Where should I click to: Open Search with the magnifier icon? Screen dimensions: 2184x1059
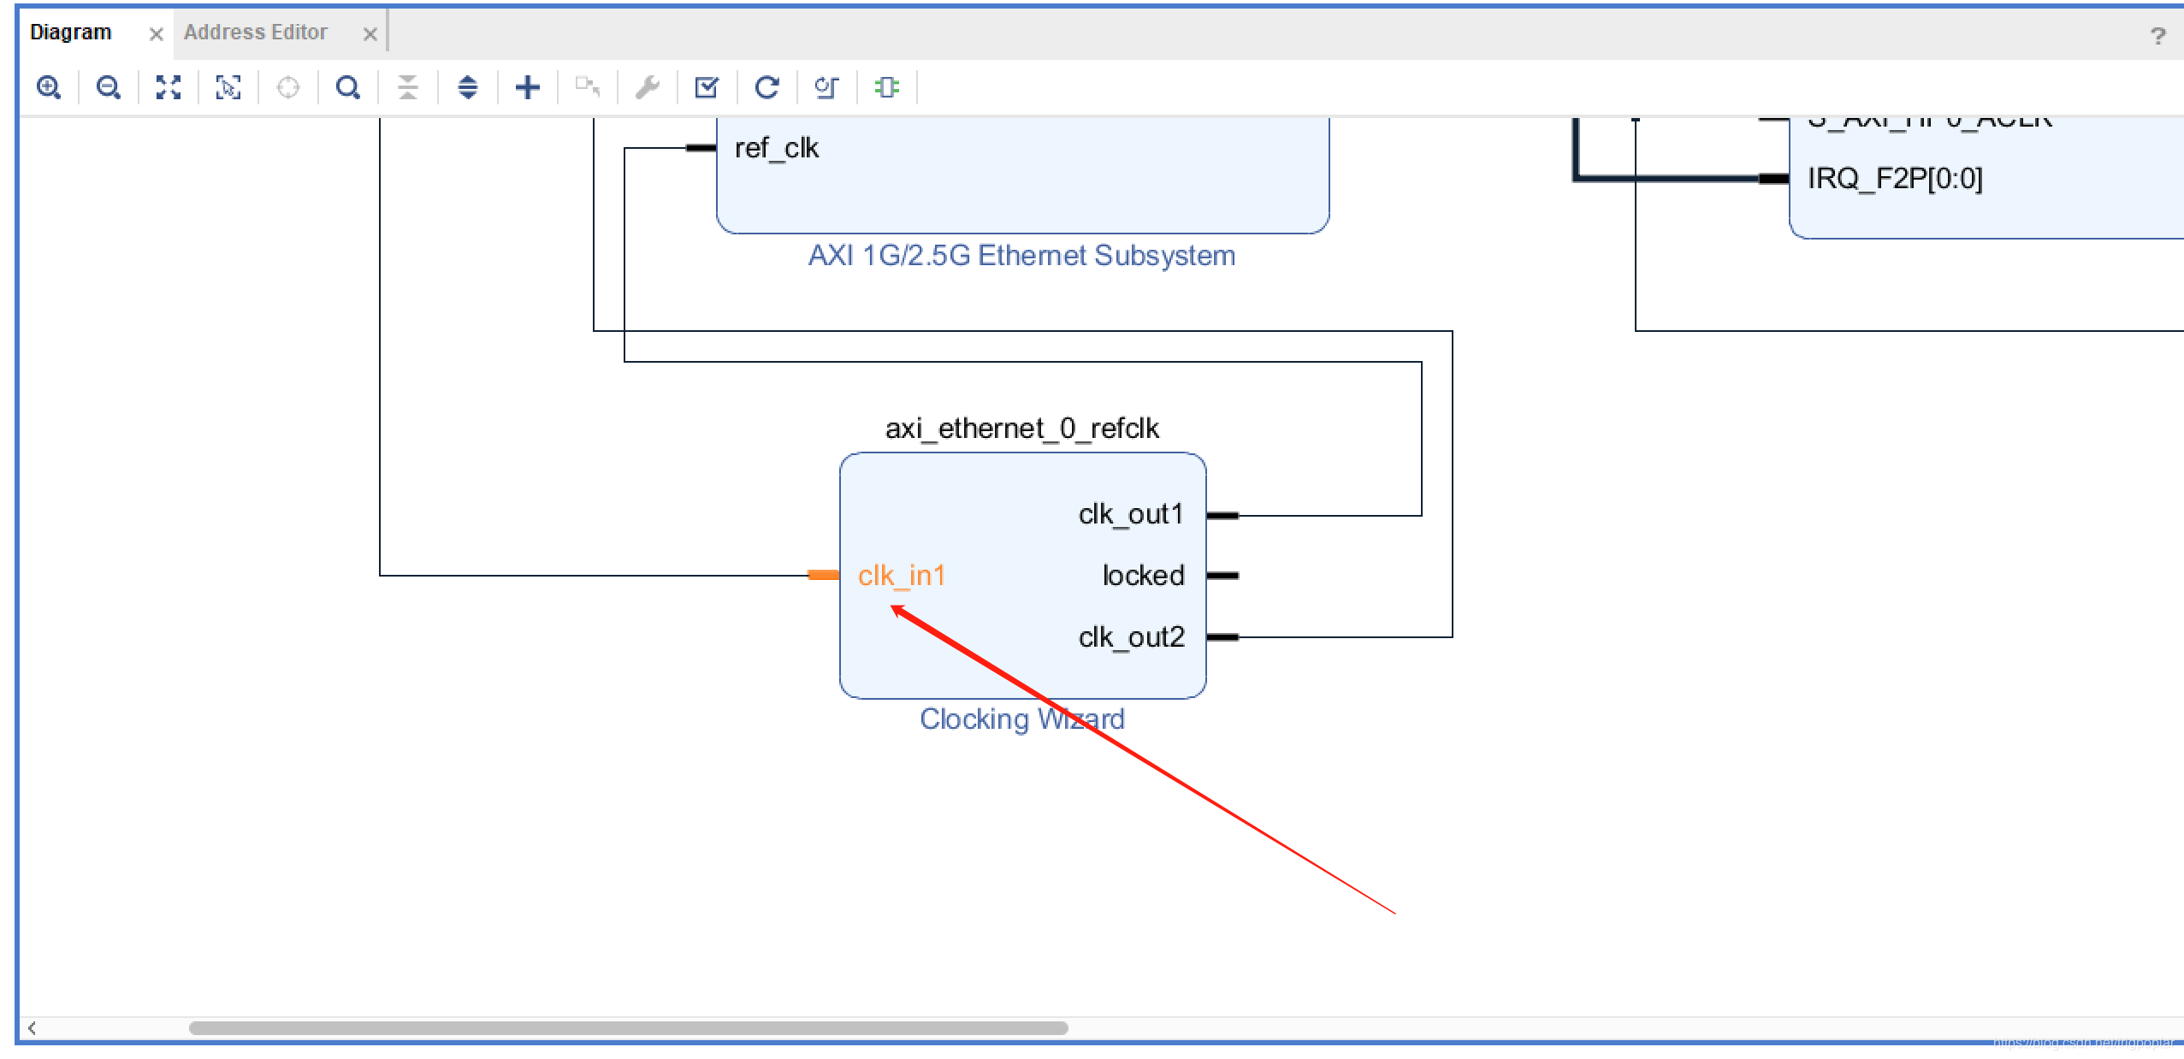coord(348,87)
